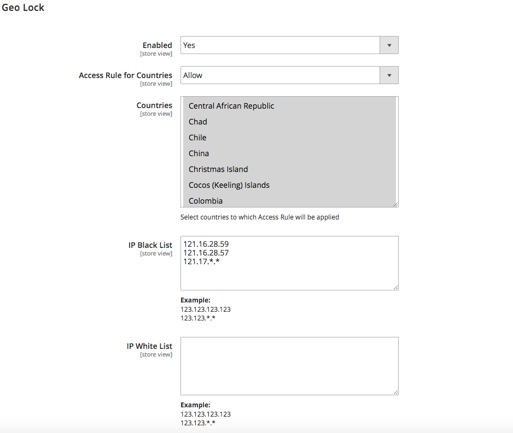Viewport: 513px width, 433px height.
Task: Click the IP Black List resize handle
Action: (x=395, y=287)
